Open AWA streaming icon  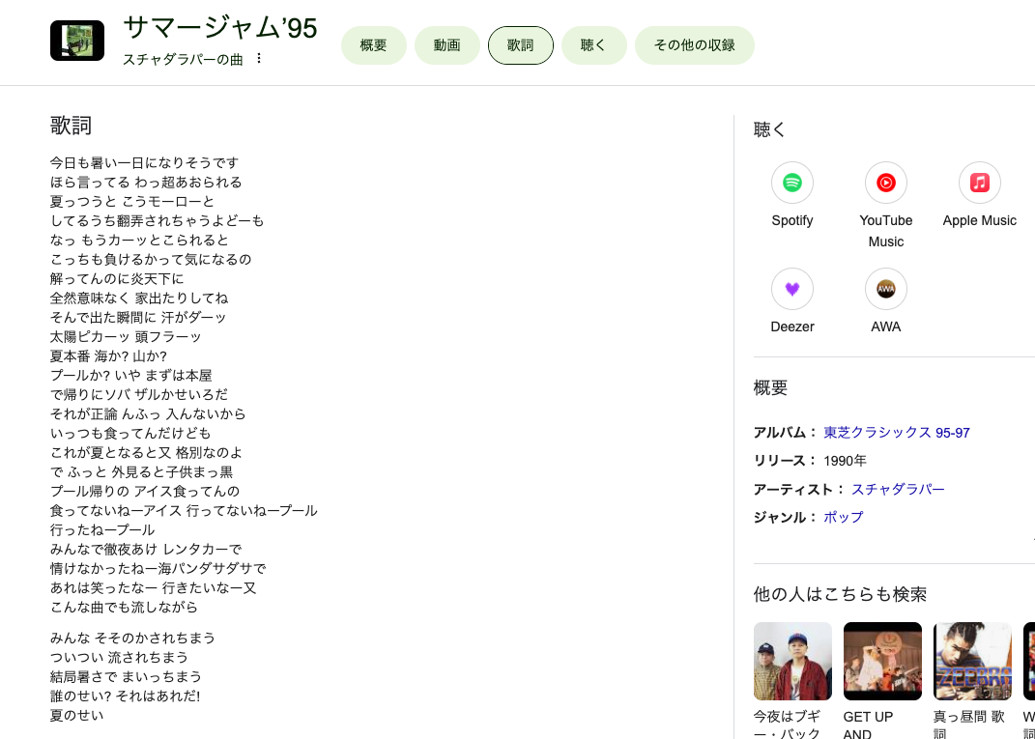click(886, 289)
